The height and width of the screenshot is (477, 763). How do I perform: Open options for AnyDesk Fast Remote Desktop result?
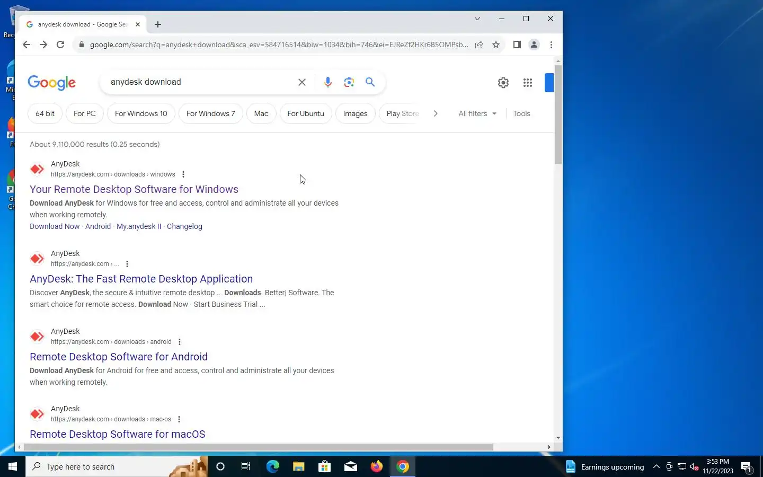pos(127,264)
